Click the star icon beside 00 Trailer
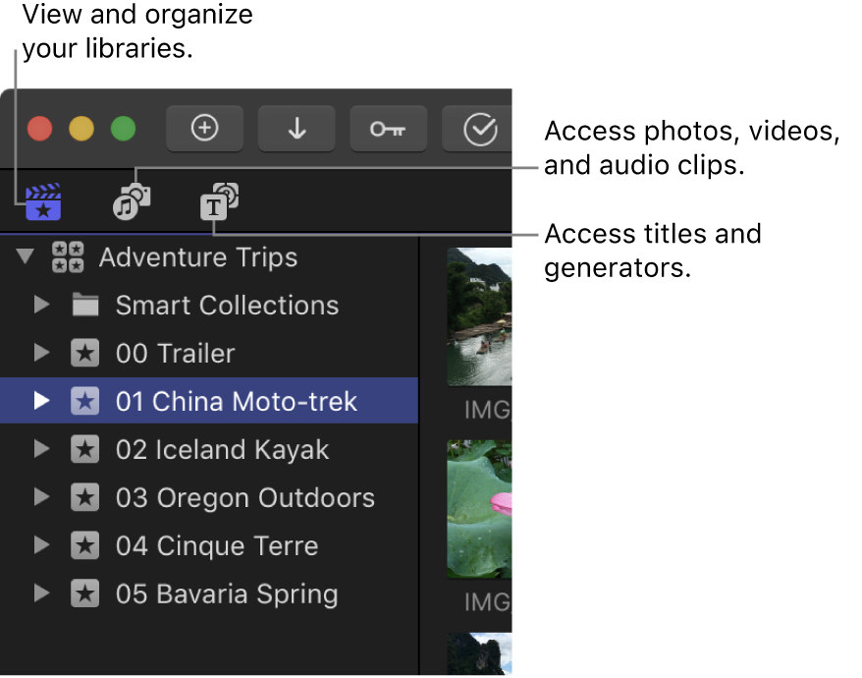 pyautogui.click(x=84, y=353)
